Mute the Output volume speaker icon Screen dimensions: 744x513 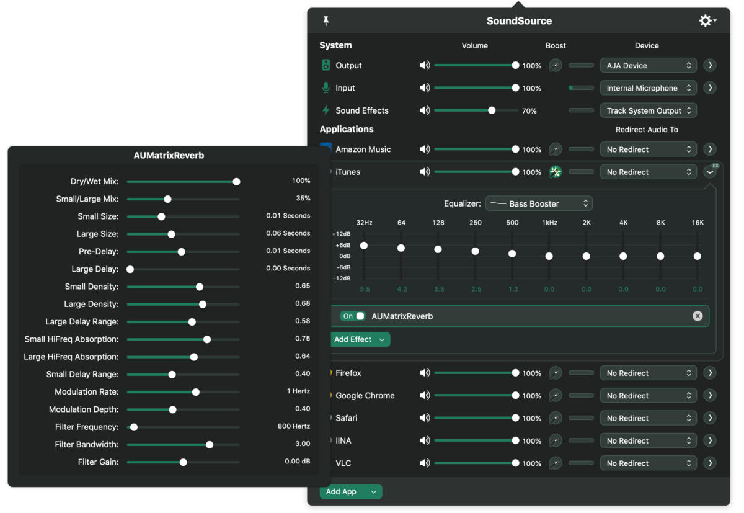(x=425, y=66)
